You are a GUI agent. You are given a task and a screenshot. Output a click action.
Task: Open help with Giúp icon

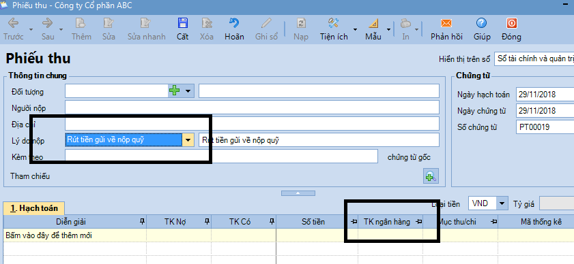coord(481,23)
